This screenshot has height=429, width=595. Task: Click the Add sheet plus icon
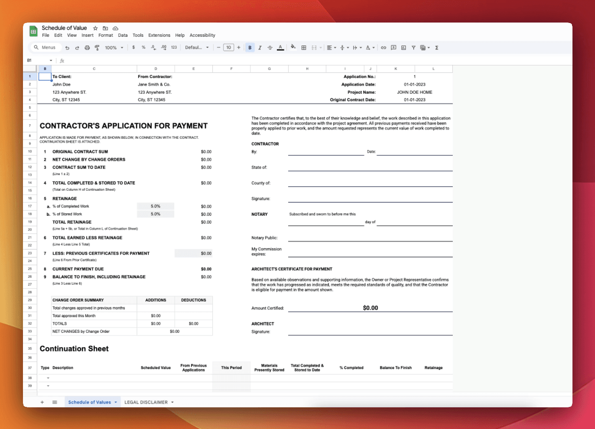click(42, 402)
